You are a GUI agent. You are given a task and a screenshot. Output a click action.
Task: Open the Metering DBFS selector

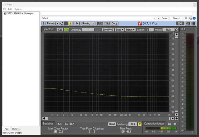(133, 124)
